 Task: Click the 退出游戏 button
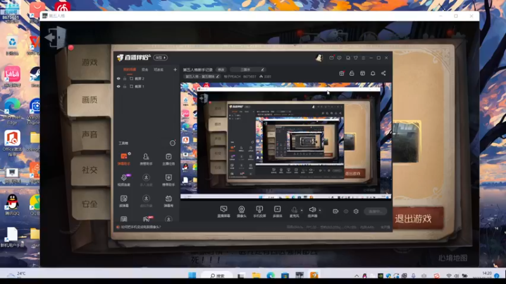416,218
